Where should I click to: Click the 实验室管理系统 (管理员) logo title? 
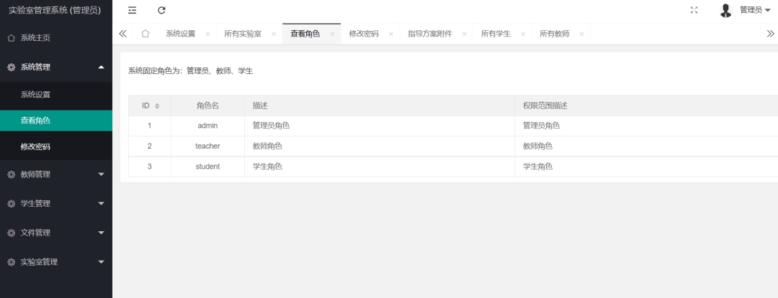(x=55, y=10)
